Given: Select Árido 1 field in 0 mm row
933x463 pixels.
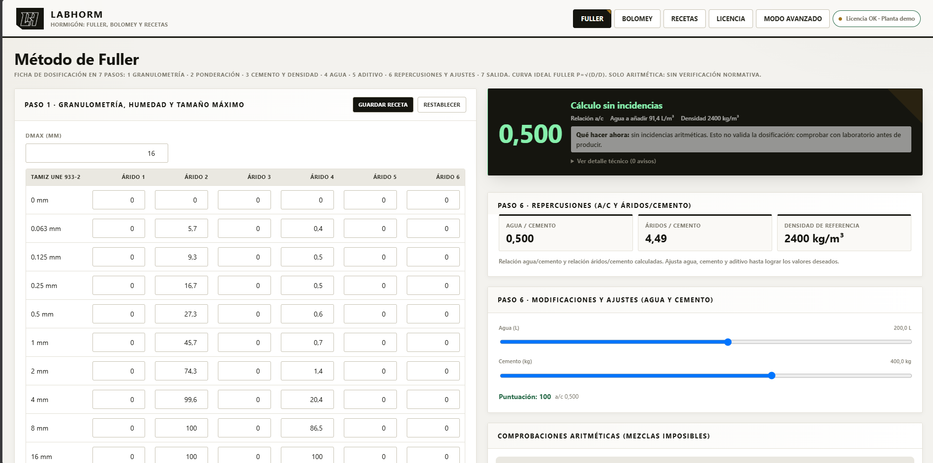Looking at the screenshot, I should [x=119, y=200].
